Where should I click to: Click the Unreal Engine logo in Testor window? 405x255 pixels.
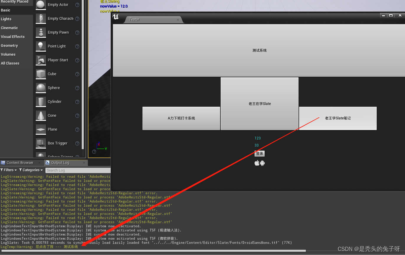(x=116, y=17)
